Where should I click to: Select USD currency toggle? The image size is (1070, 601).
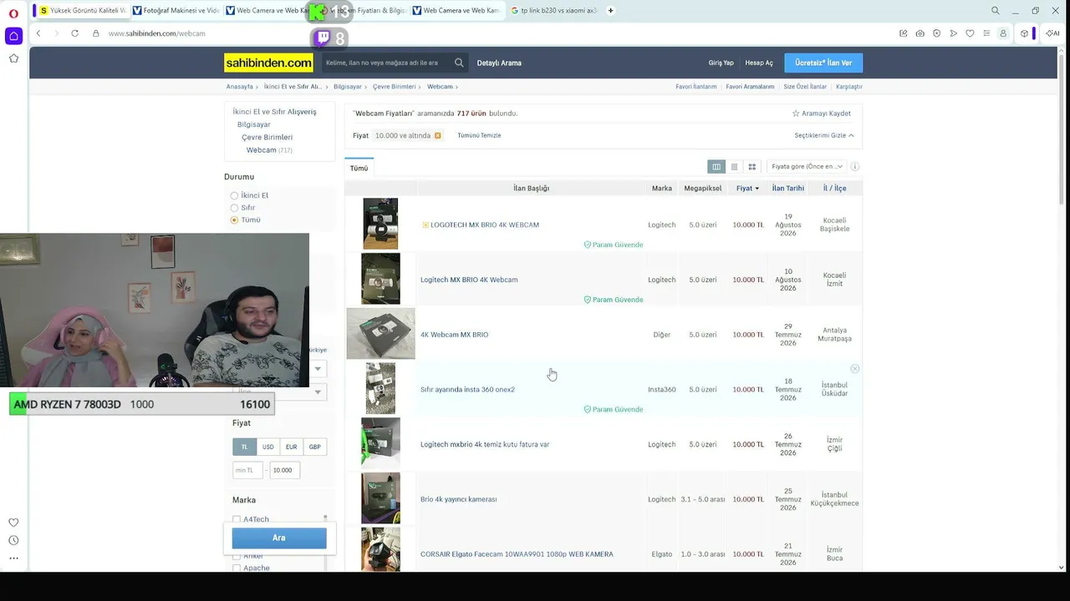click(267, 447)
